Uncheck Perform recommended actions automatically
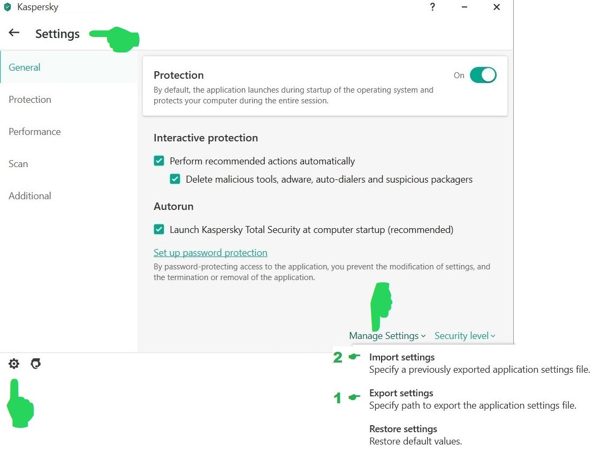The image size is (593, 452). coord(159,161)
